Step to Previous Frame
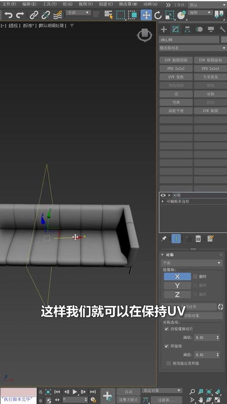 pos(67,392)
